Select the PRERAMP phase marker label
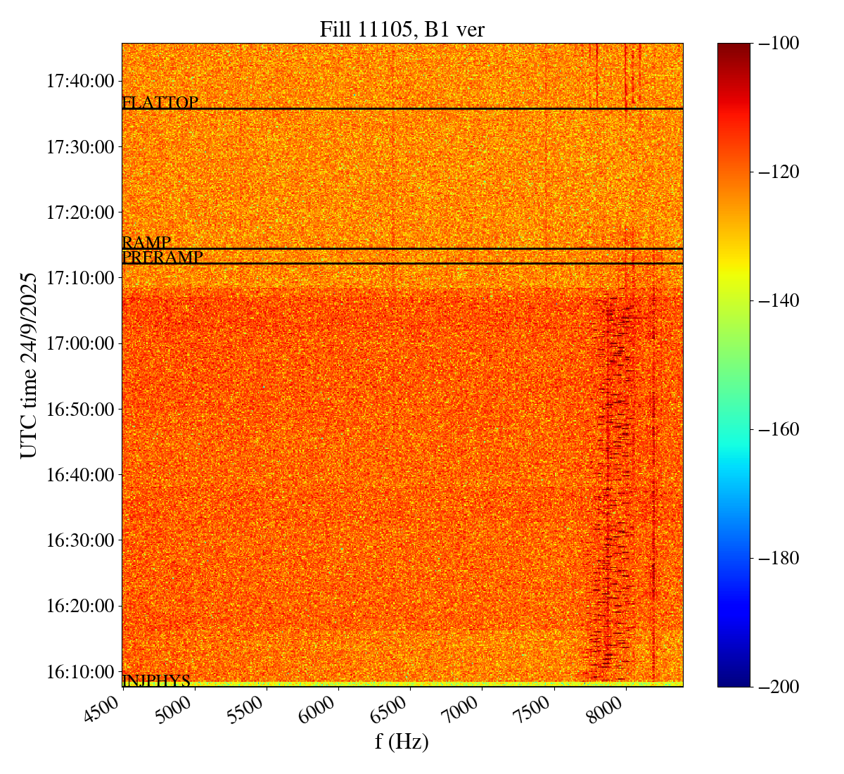Screen dimensions: 844x774 tap(162, 258)
